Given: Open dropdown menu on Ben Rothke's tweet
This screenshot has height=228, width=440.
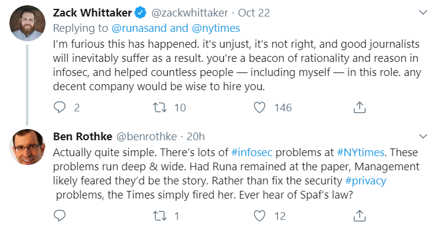Looking at the screenshot, I should (x=423, y=136).
